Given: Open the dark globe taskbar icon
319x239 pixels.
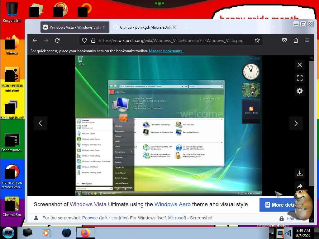Looking at the screenshot, I should click(x=67, y=233).
